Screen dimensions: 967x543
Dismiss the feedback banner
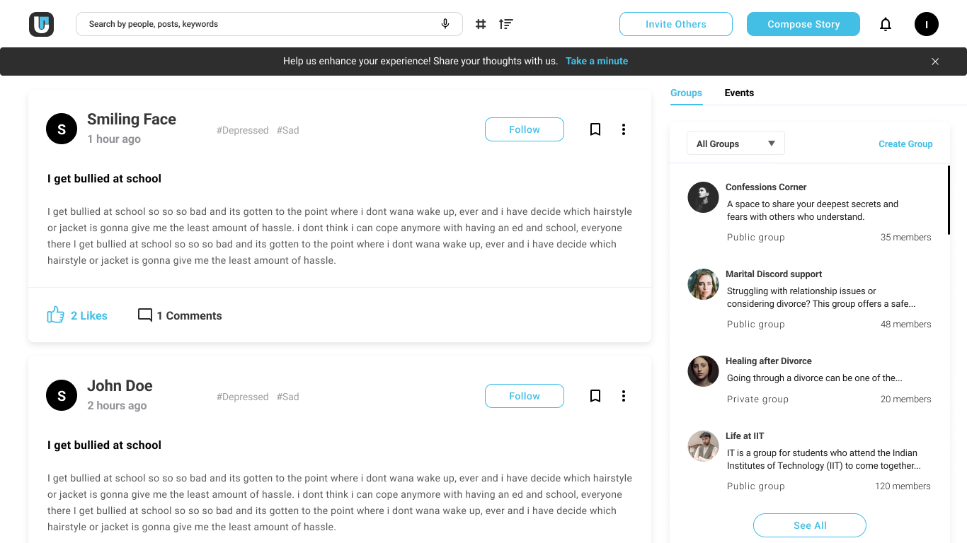click(x=935, y=62)
